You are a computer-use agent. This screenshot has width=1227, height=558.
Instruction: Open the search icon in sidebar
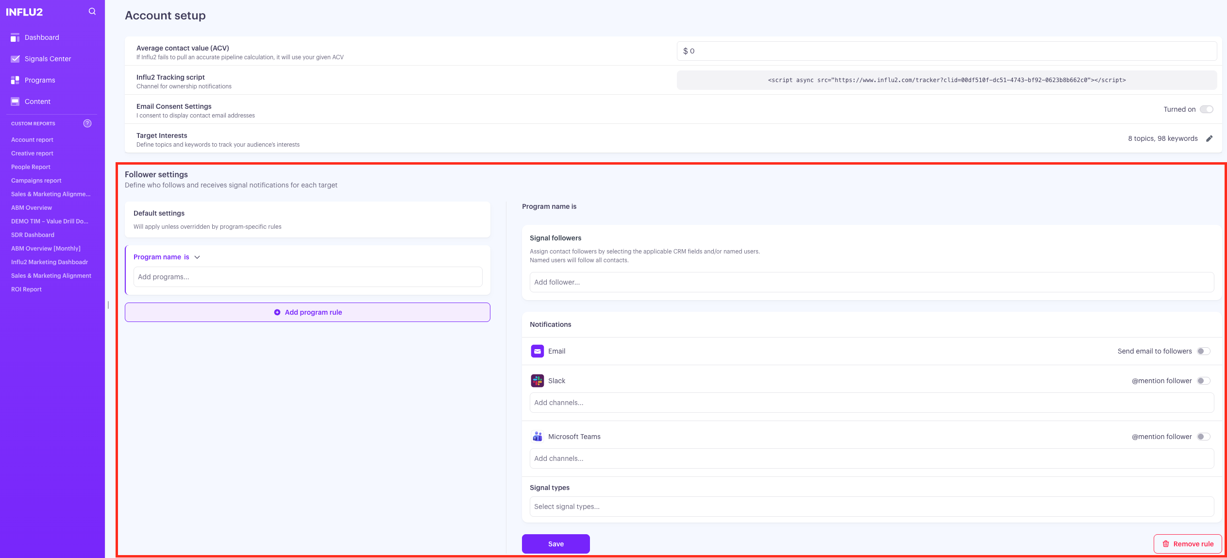click(92, 12)
